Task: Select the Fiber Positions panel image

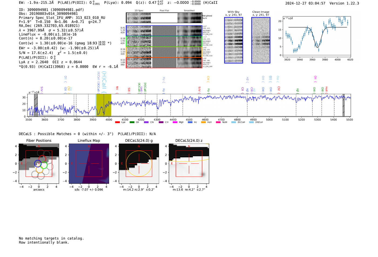Action: tap(39, 164)
